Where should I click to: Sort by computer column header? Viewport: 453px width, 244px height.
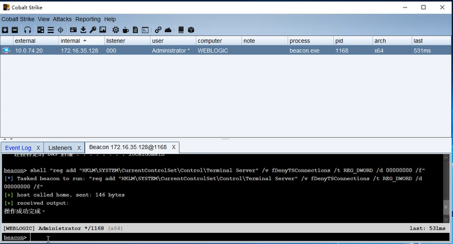[x=219, y=41]
